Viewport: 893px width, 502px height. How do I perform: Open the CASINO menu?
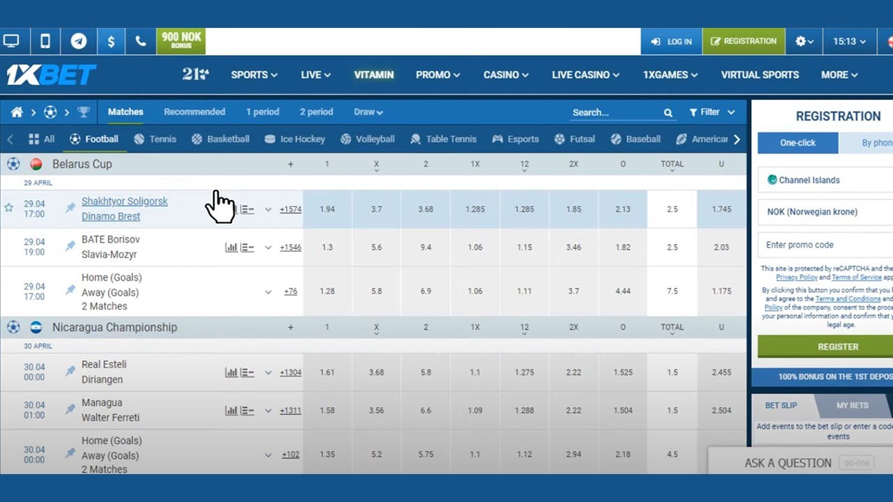[x=506, y=75]
